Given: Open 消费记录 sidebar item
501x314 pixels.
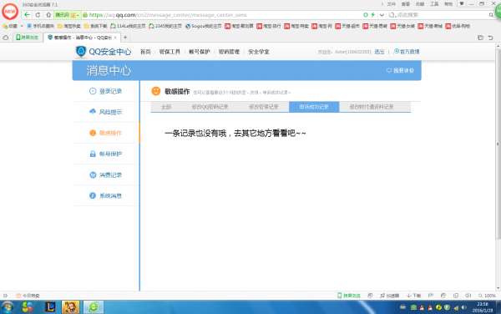Looking at the screenshot, I should point(106,175).
